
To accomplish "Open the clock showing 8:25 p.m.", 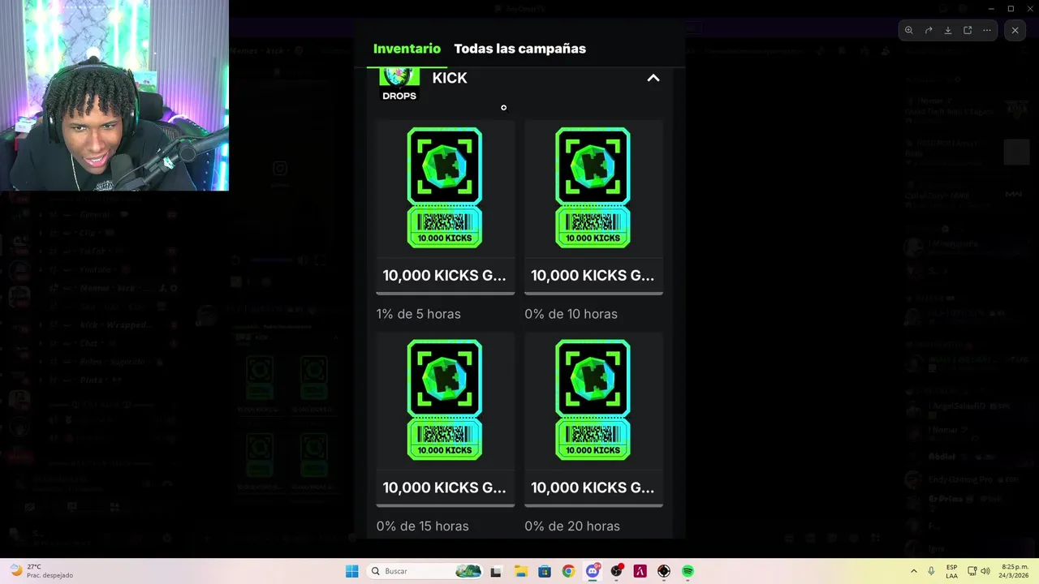I will pyautogui.click(x=1014, y=571).
